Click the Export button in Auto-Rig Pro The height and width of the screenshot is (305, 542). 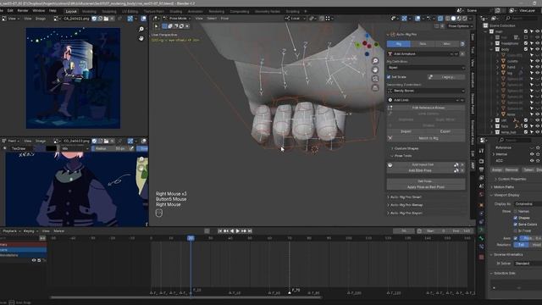click(x=445, y=131)
